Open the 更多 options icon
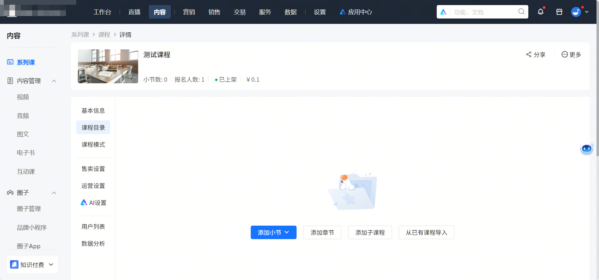This screenshot has height=280, width=599. tap(564, 54)
